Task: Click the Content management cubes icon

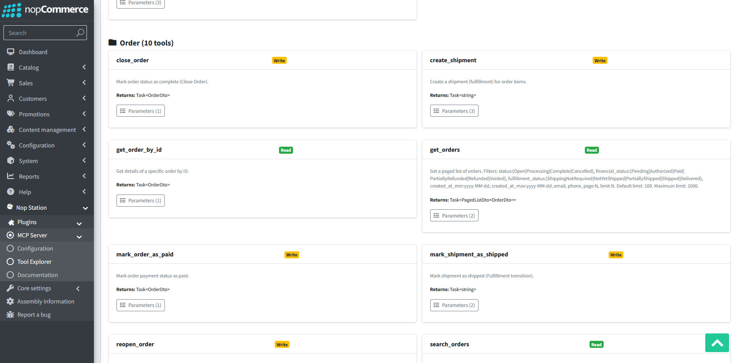Action: point(11,130)
